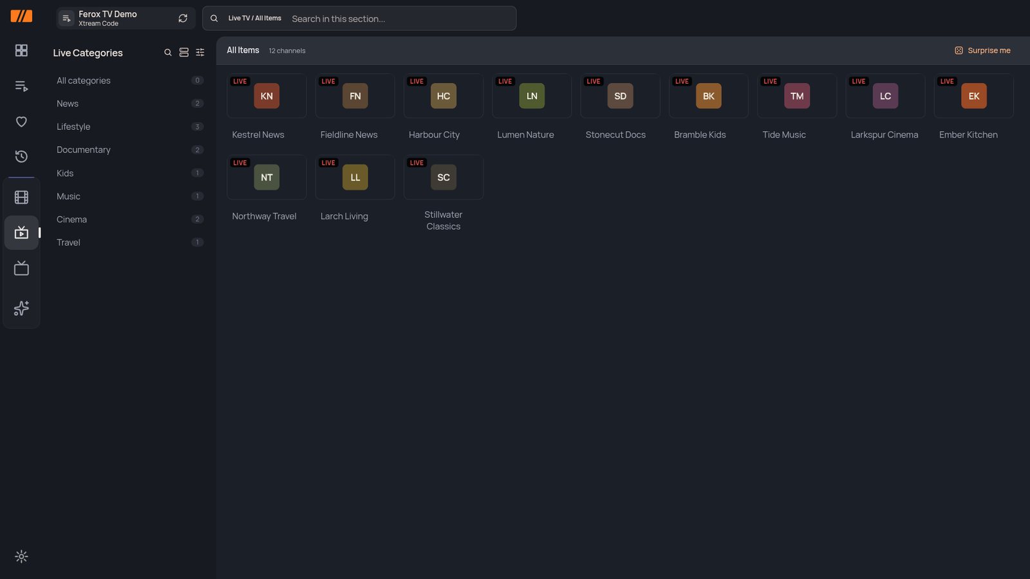
Task: Open the Series section via the TV icon
Action: tap(21, 268)
